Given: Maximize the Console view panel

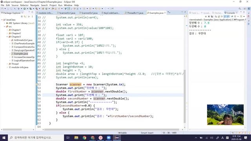Looking at the screenshot, I should (x=244, y=12).
